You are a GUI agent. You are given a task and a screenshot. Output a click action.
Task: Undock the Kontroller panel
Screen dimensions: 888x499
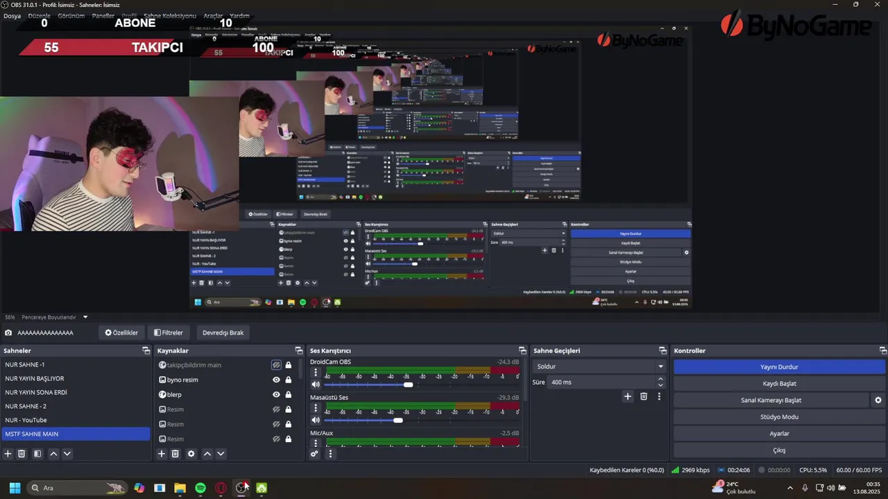[883, 351]
